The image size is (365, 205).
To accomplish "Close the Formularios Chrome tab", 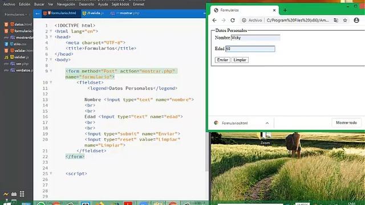I will (274, 10).
